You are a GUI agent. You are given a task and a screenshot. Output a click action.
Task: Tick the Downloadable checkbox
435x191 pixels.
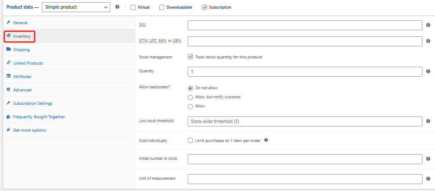tap(162, 7)
